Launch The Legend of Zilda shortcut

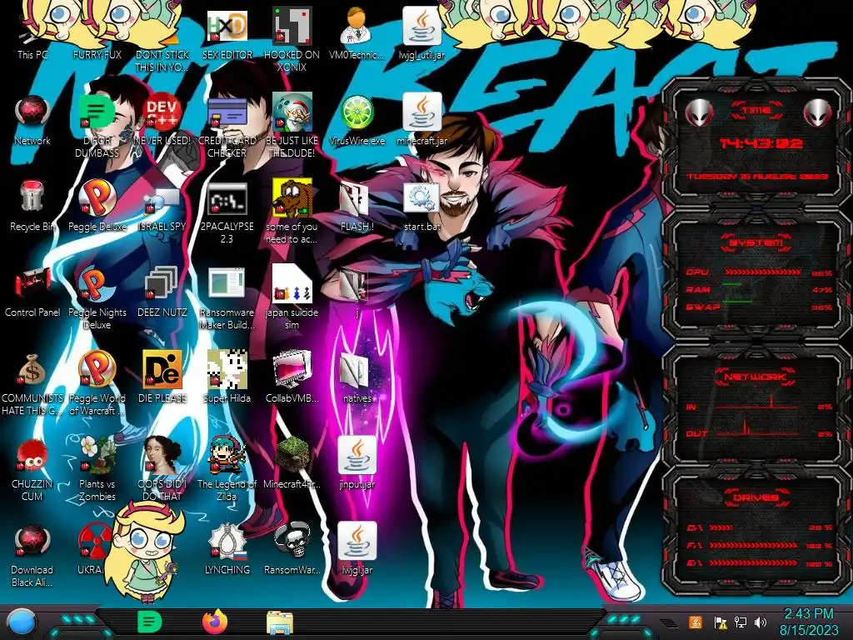tap(227, 470)
